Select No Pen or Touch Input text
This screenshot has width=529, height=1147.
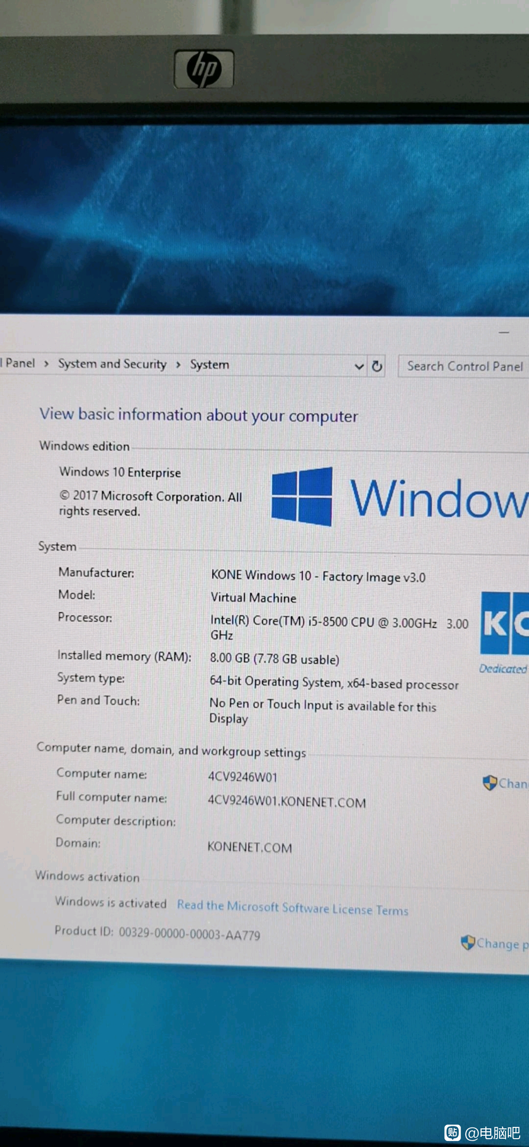[x=323, y=711]
